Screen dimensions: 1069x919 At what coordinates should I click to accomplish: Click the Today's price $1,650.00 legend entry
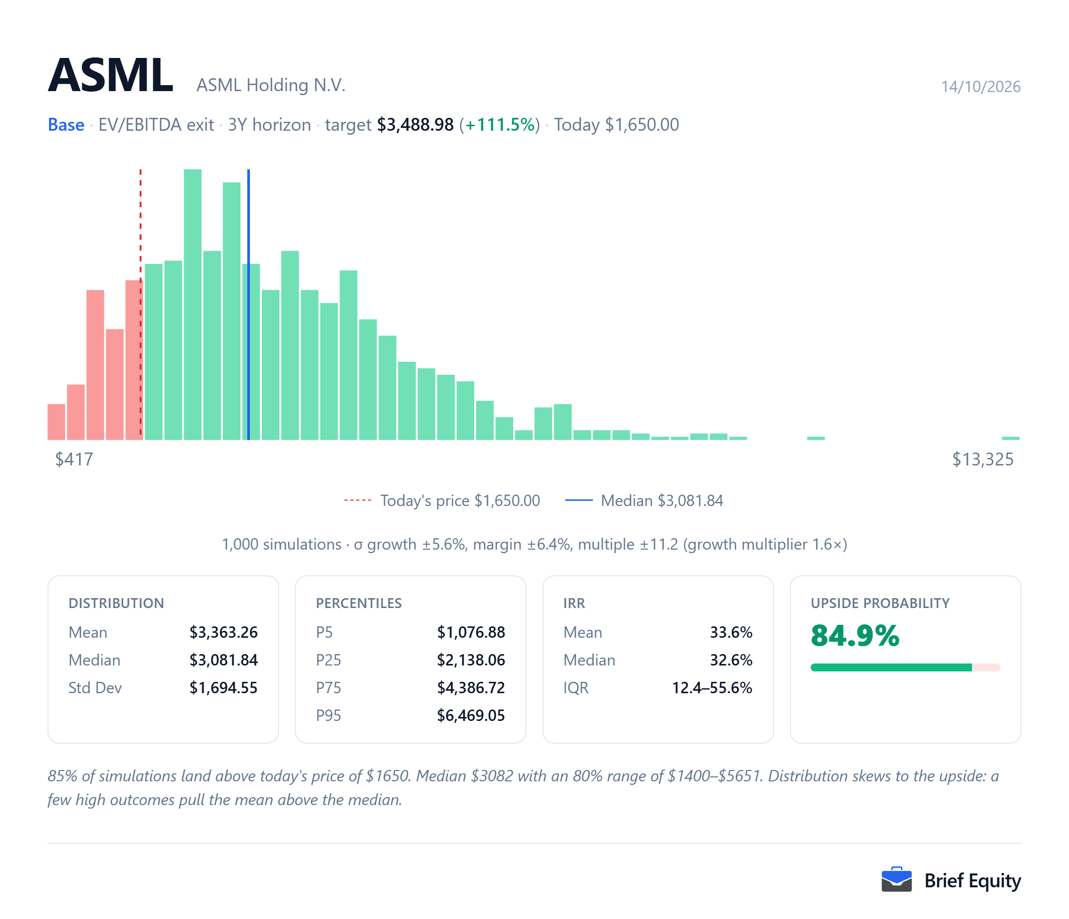[x=442, y=500]
